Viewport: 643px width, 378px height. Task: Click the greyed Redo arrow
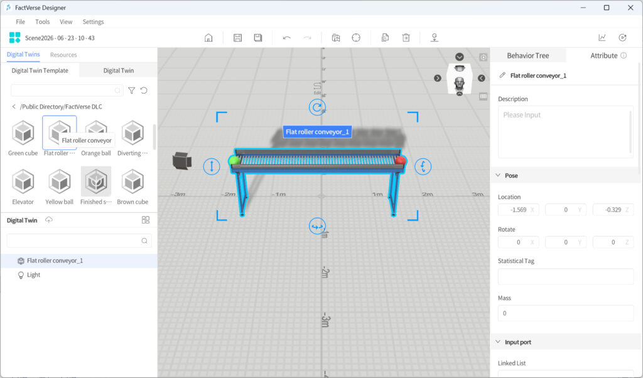click(x=307, y=38)
